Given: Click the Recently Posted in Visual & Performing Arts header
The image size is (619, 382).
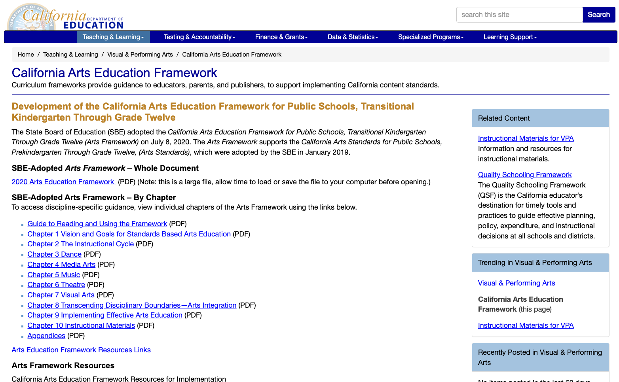Looking at the screenshot, I should (541, 357).
